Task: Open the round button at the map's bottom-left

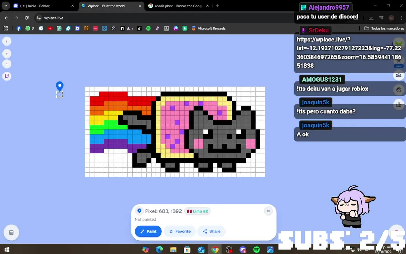Action: coord(11,232)
